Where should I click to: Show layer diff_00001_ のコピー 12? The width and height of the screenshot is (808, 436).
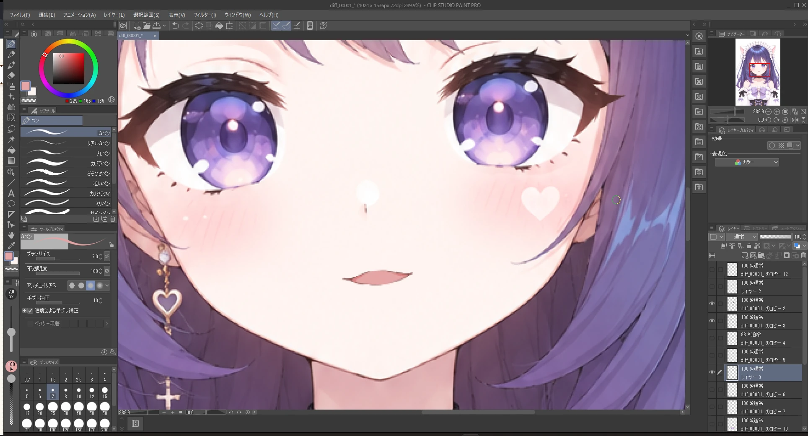(712, 269)
